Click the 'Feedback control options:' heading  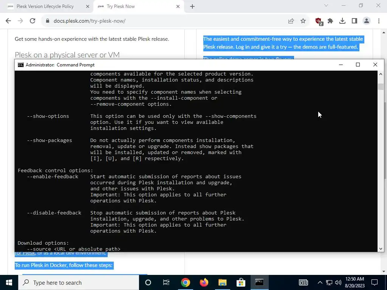[56, 170]
